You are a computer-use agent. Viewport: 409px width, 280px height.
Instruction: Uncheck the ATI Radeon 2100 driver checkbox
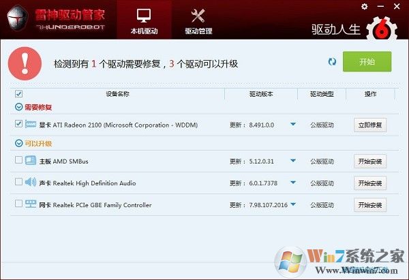(x=18, y=123)
